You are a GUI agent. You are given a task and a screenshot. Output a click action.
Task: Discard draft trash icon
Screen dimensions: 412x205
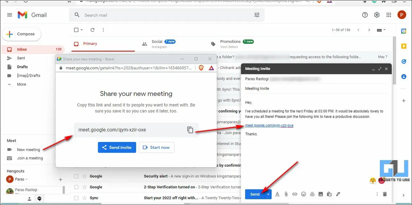pos(385,194)
